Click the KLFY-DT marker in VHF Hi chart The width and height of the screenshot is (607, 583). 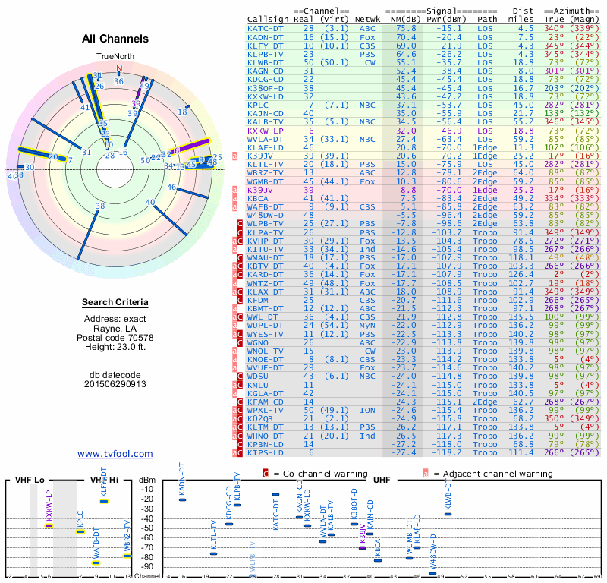(x=104, y=501)
